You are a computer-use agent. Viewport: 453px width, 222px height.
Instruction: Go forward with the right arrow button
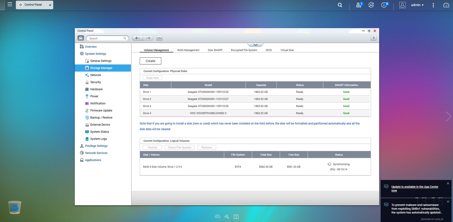148,38
